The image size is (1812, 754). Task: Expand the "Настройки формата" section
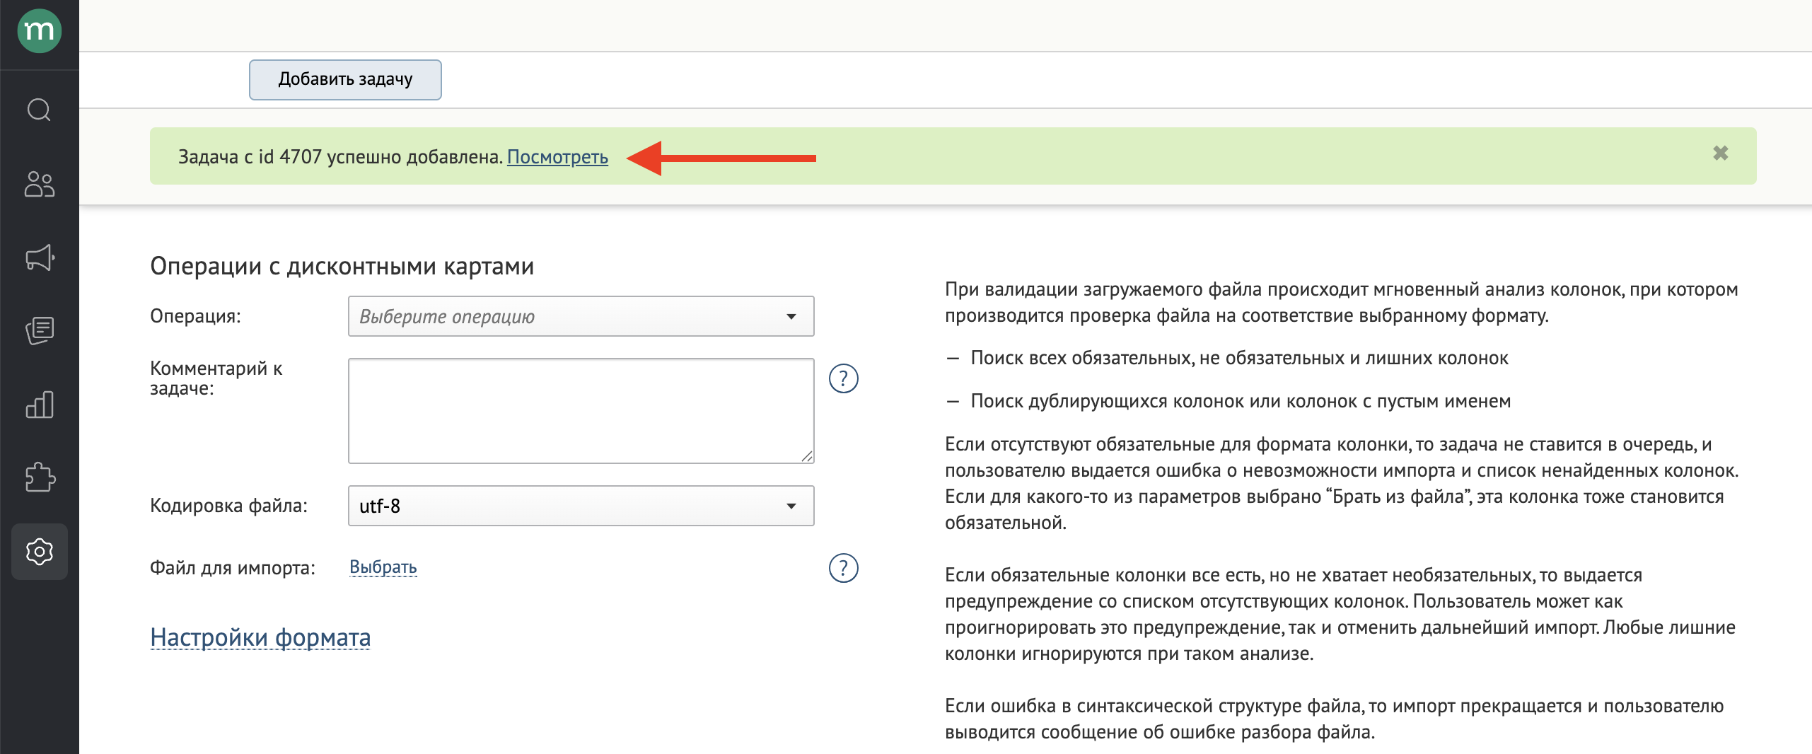[260, 637]
